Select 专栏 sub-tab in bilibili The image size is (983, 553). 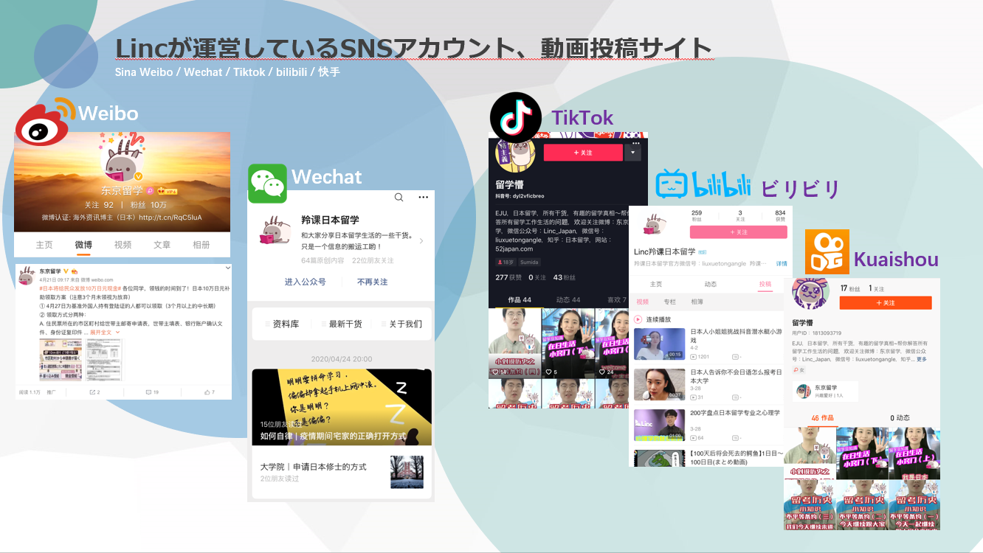(669, 302)
